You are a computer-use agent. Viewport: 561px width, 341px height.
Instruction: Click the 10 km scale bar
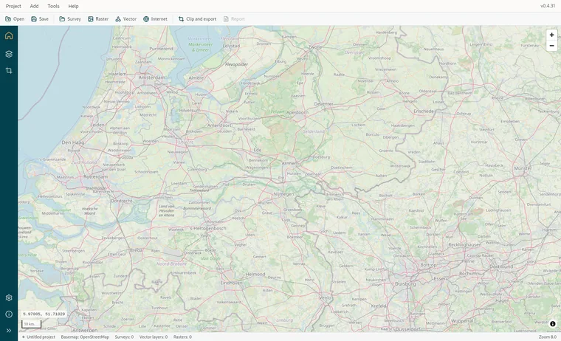31,324
